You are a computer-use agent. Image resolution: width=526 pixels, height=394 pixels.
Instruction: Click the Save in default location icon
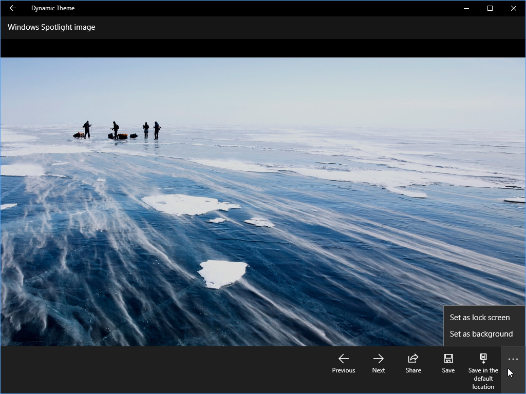pos(483,357)
